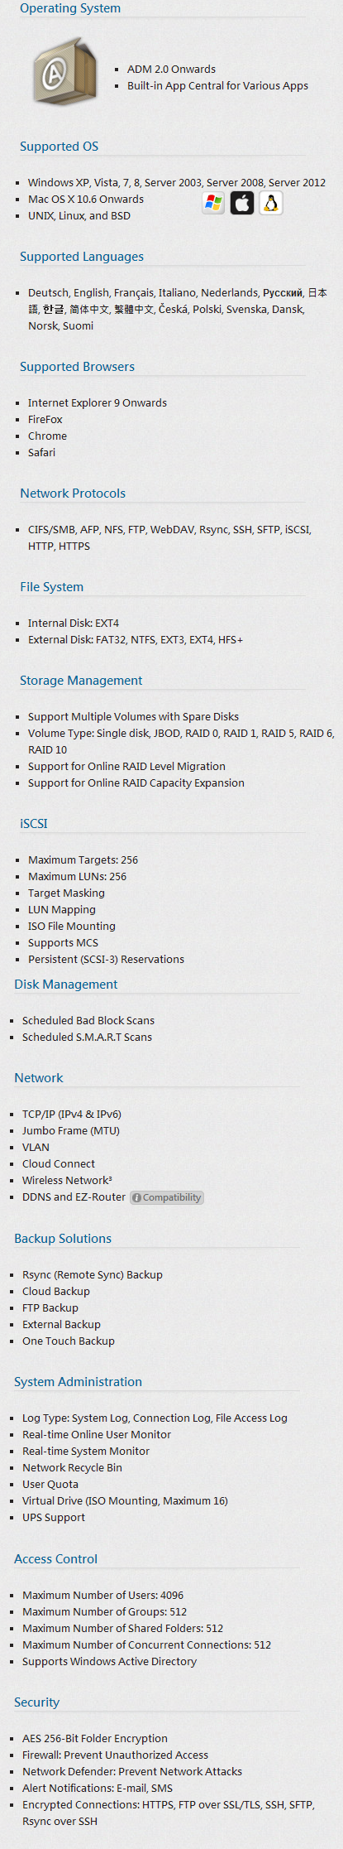Select the Operating System section heading
Viewport: 343px width, 1849px height.
click(x=70, y=8)
